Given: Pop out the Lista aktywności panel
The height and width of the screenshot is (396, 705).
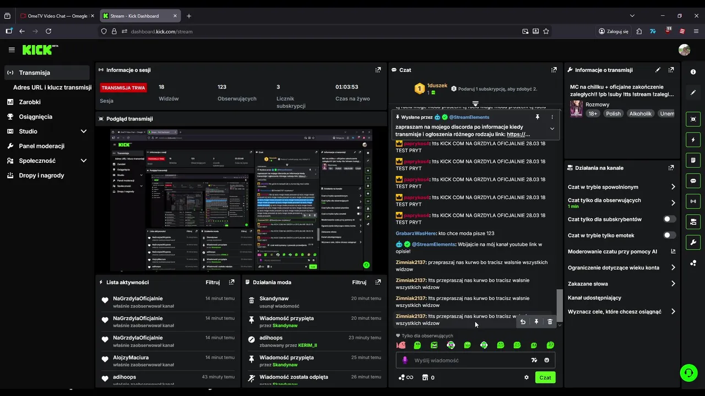Looking at the screenshot, I should (x=231, y=282).
